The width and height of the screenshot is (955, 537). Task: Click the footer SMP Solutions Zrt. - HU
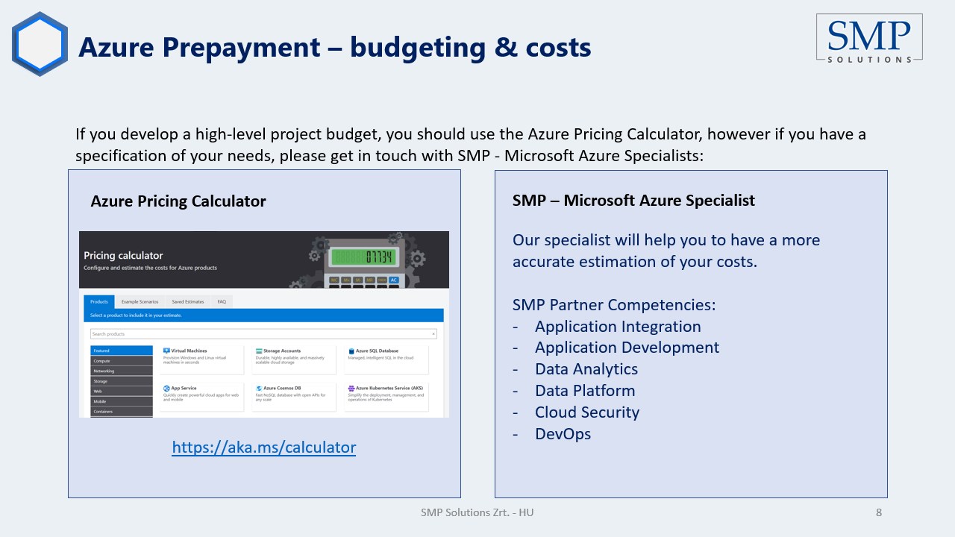point(477,512)
